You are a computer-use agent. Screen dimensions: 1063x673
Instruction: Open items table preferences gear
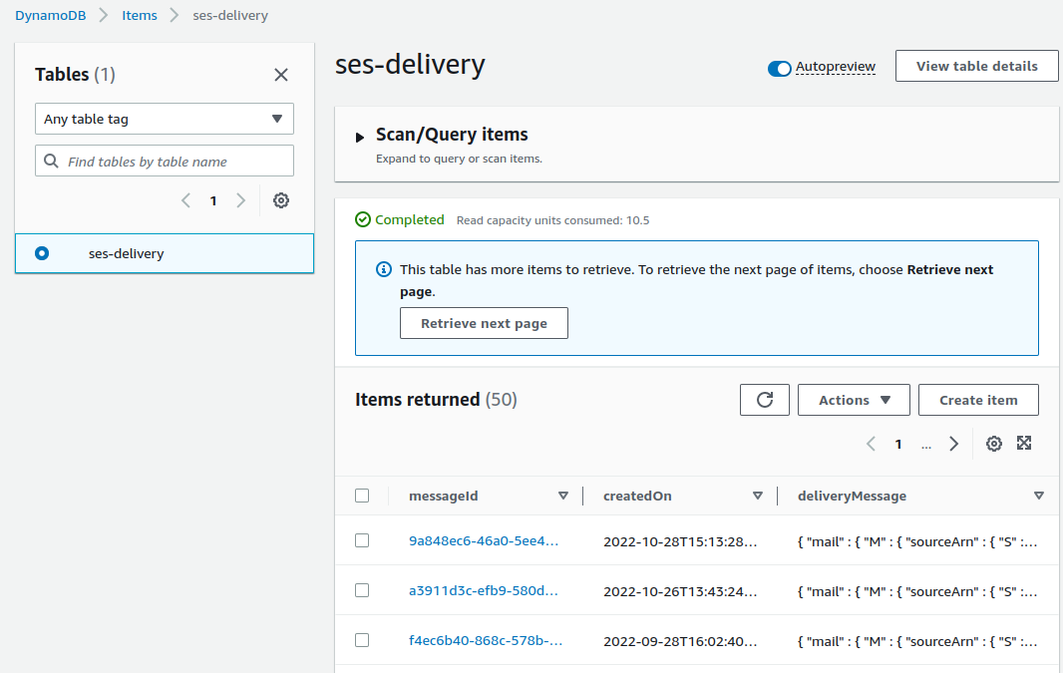pyautogui.click(x=994, y=444)
